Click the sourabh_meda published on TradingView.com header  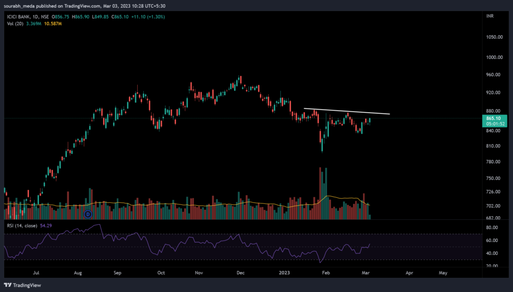click(x=84, y=6)
